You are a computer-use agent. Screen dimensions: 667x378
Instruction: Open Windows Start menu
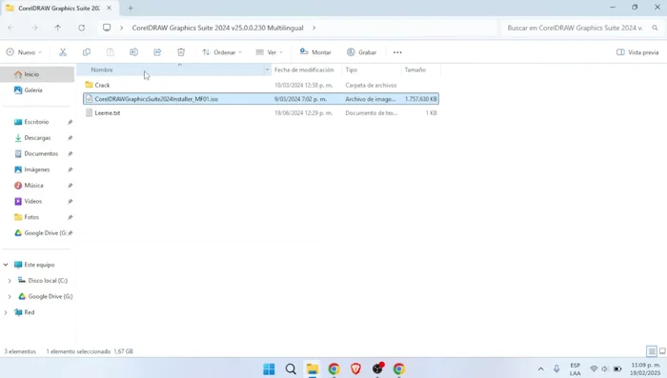tap(269, 368)
